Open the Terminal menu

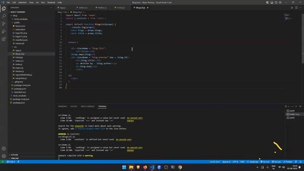pos(51,2)
